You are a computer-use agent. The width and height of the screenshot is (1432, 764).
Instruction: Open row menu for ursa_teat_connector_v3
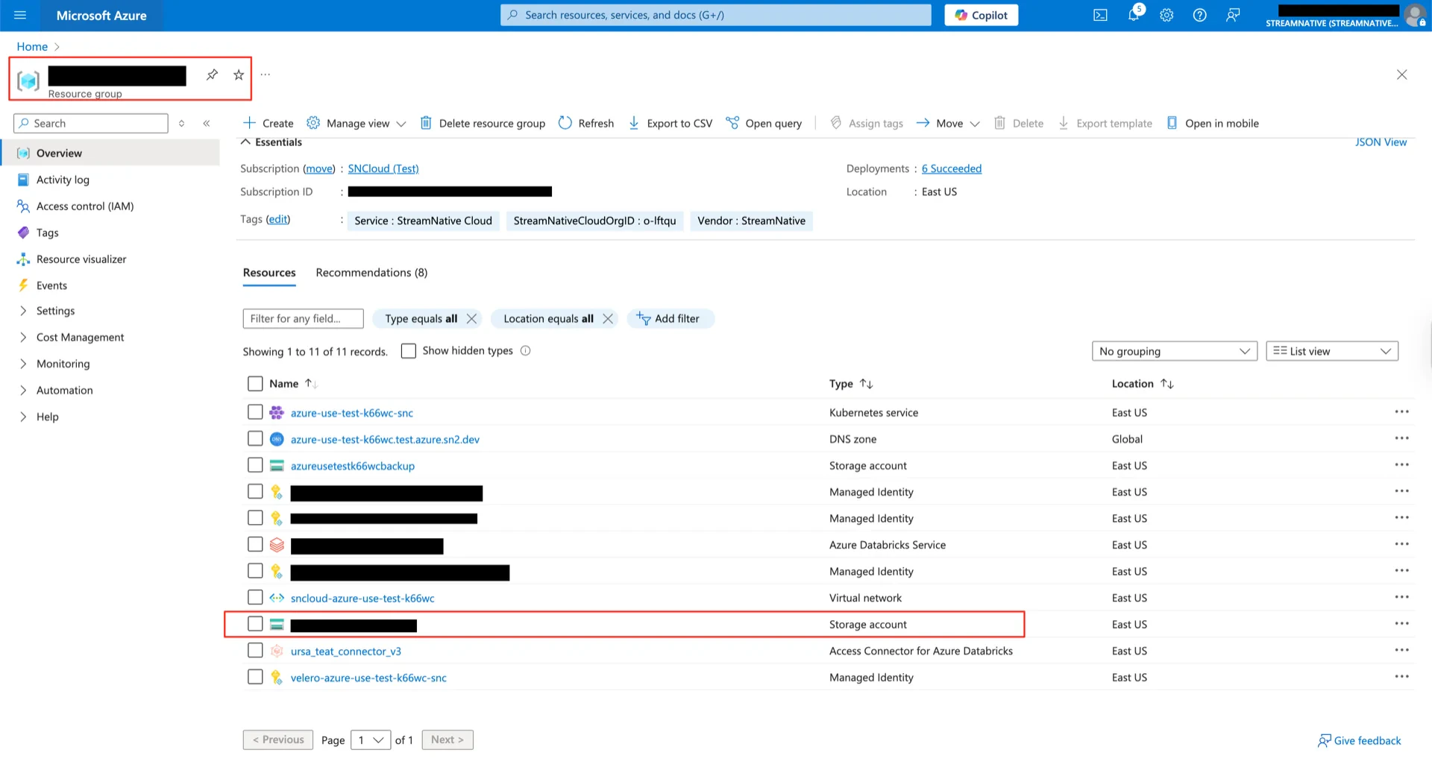1402,650
